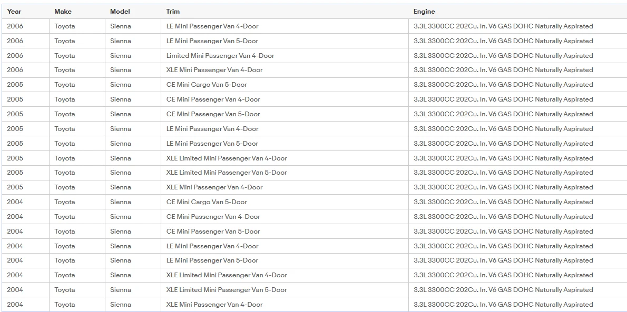Click the year cell of 2005 XLE Mini Passenger Van 4-Door
Screen dimensions: 627x312
(15, 187)
